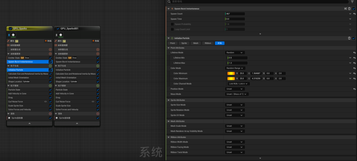Click 阶段 button in GPU_Sparks emitter
The image size is (357, 161).
click(48, 41)
